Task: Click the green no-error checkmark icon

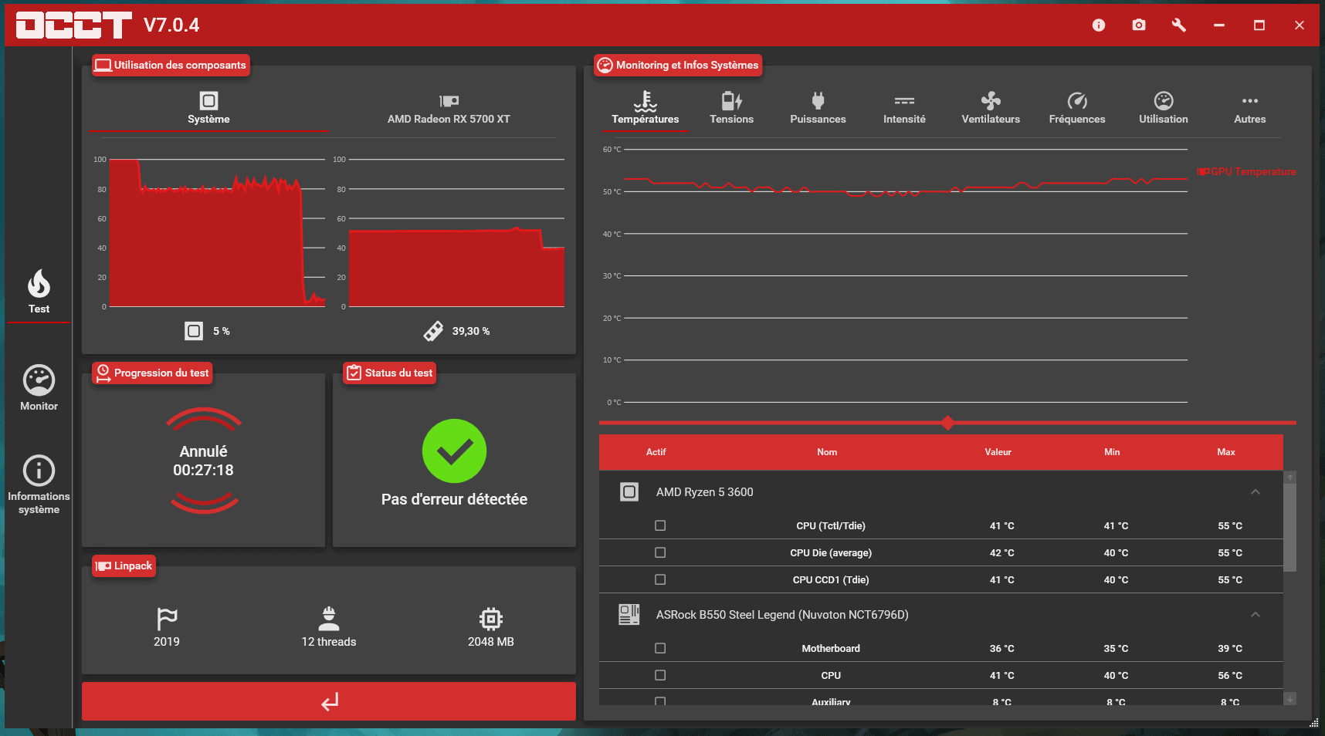Action: (454, 451)
